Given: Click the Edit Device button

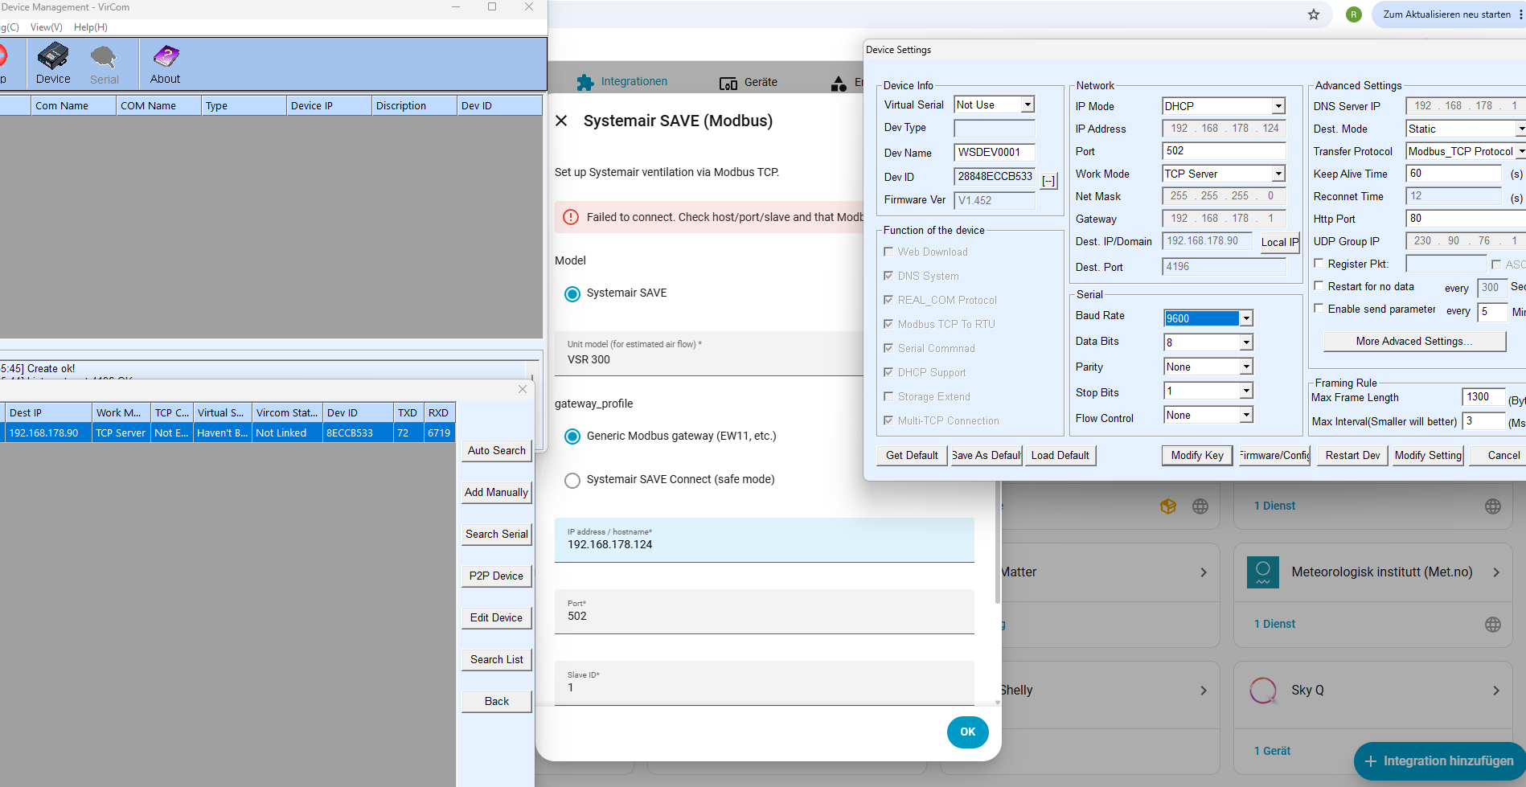Looking at the screenshot, I should pyautogui.click(x=497, y=618).
